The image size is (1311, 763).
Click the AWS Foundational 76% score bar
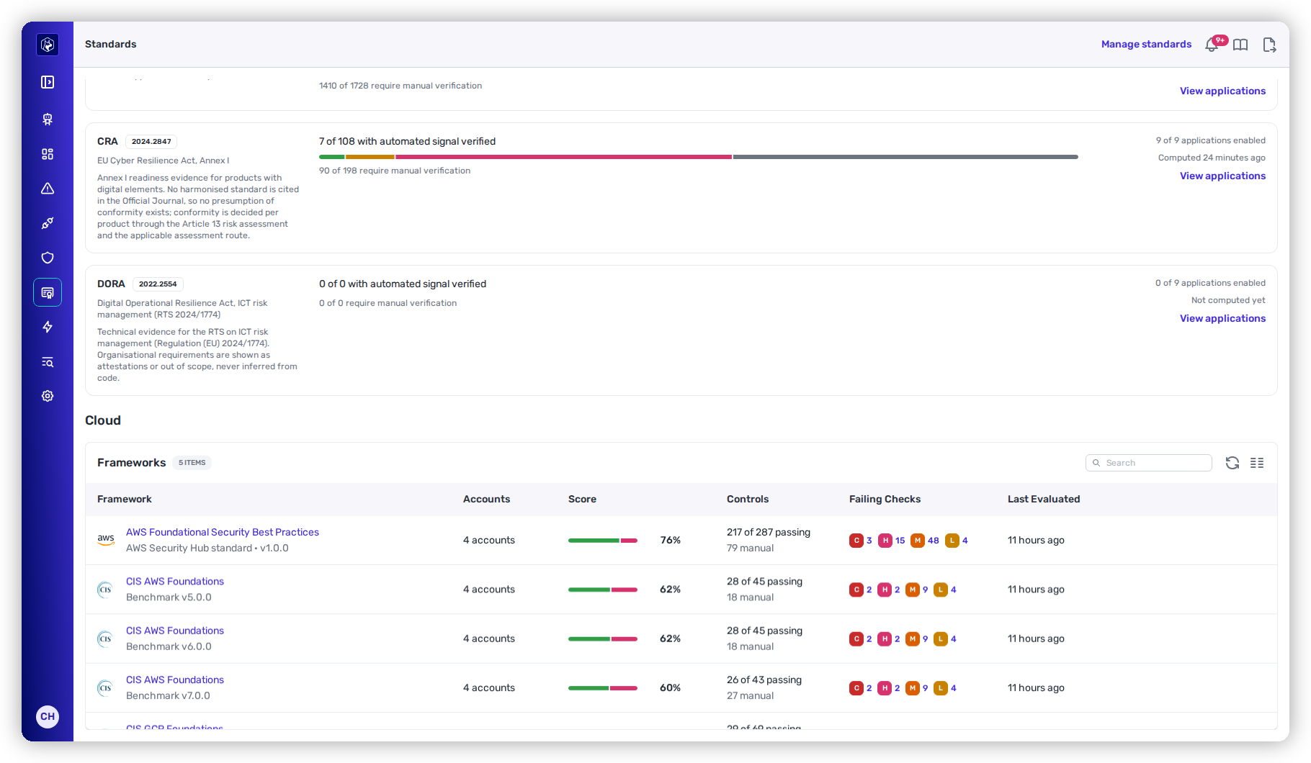pyautogui.click(x=603, y=540)
